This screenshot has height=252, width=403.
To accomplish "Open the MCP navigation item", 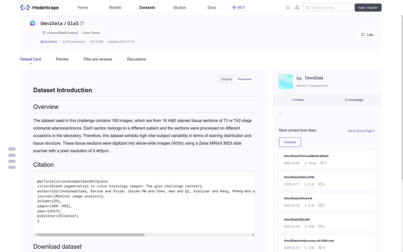I will (239, 8).
